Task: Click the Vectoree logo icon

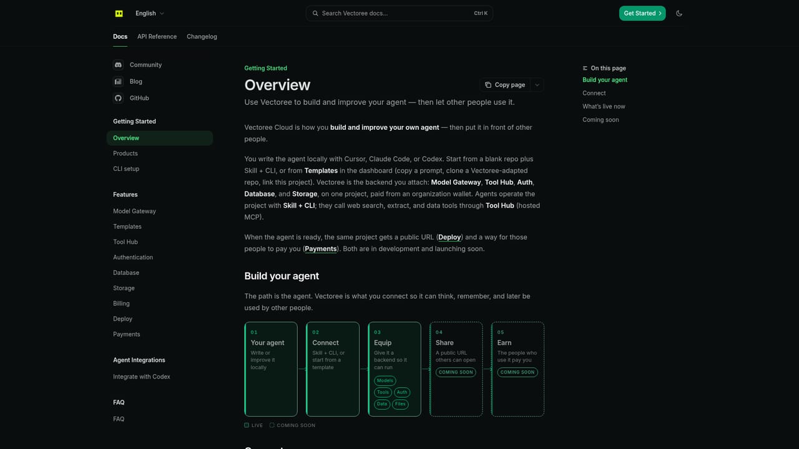Action: click(x=119, y=13)
